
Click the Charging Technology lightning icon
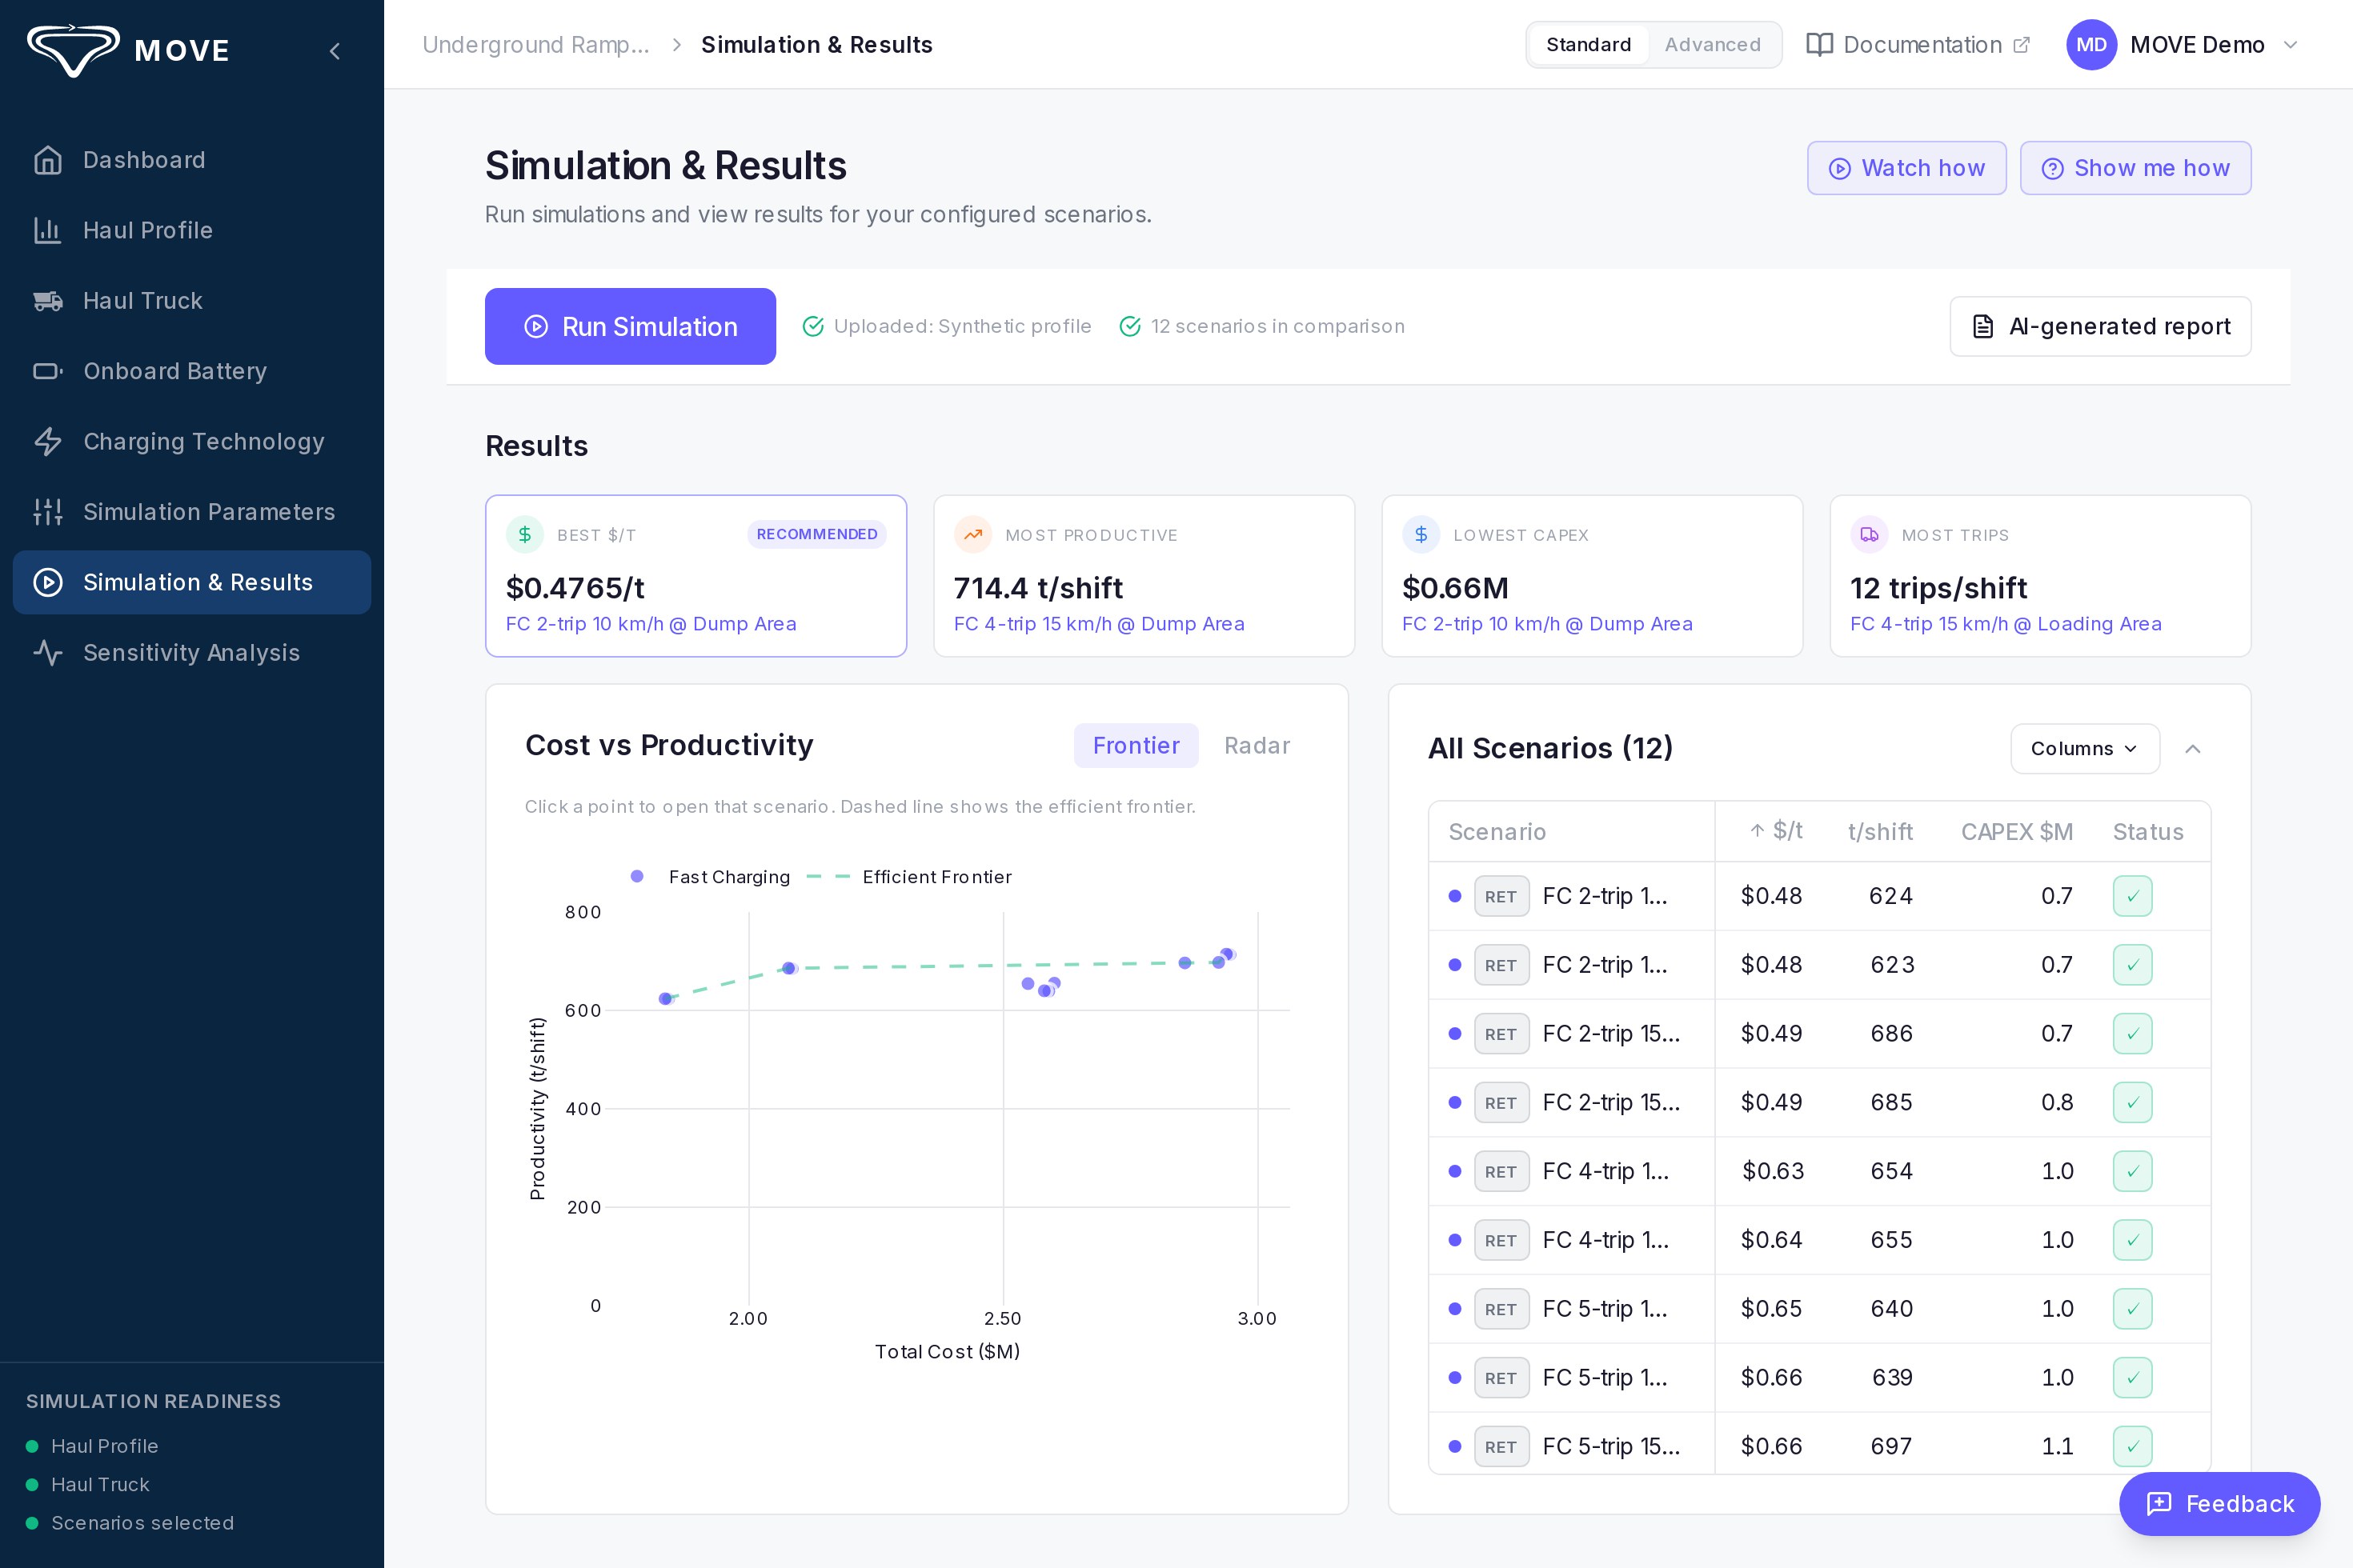click(48, 441)
